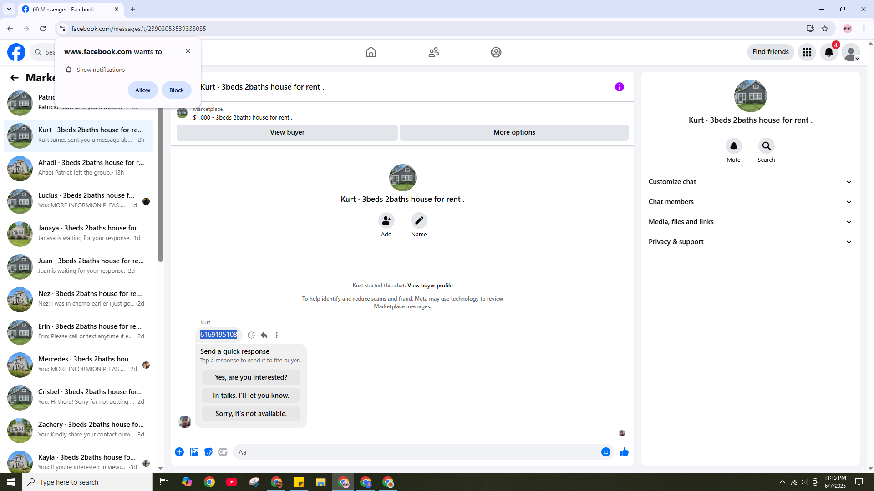The height and width of the screenshot is (491, 874).
Task: Open emoji react on Kurt's message
Action: click(251, 335)
